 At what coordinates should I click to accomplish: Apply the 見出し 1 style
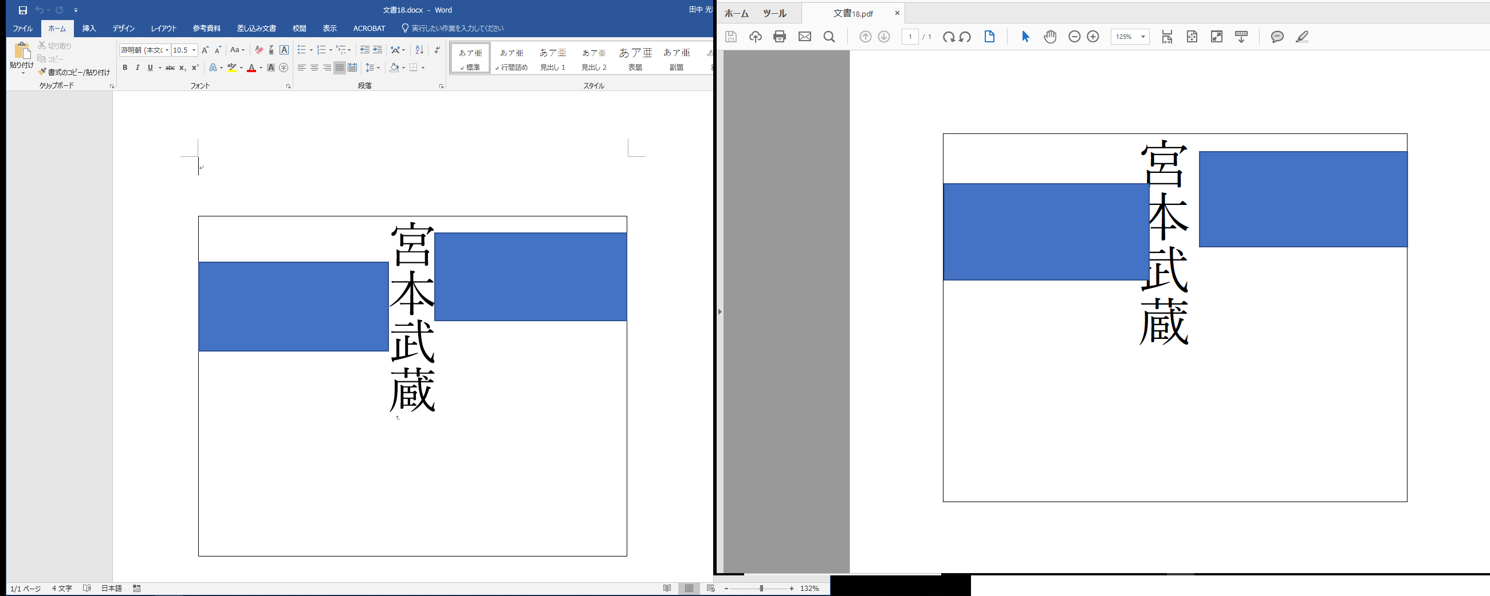(x=552, y=58)
